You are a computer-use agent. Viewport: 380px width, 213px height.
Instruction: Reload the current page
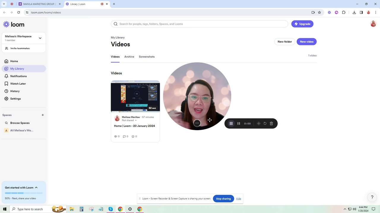click(19, 12)
